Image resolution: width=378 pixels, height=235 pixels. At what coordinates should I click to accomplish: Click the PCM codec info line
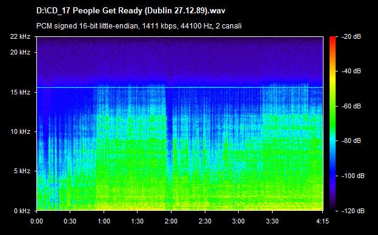coord(139,26)
